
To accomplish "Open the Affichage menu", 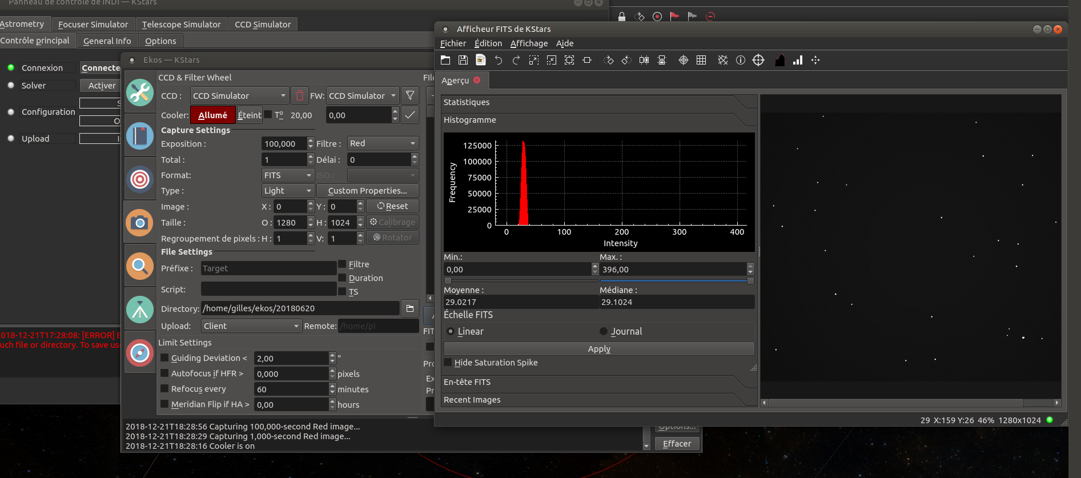I will click(x=529, y=43).
